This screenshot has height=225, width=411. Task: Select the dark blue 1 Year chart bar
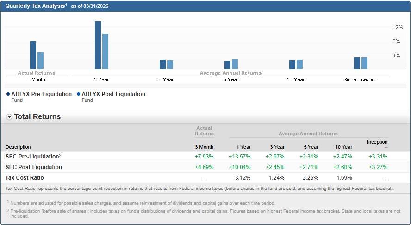[98, 45]
